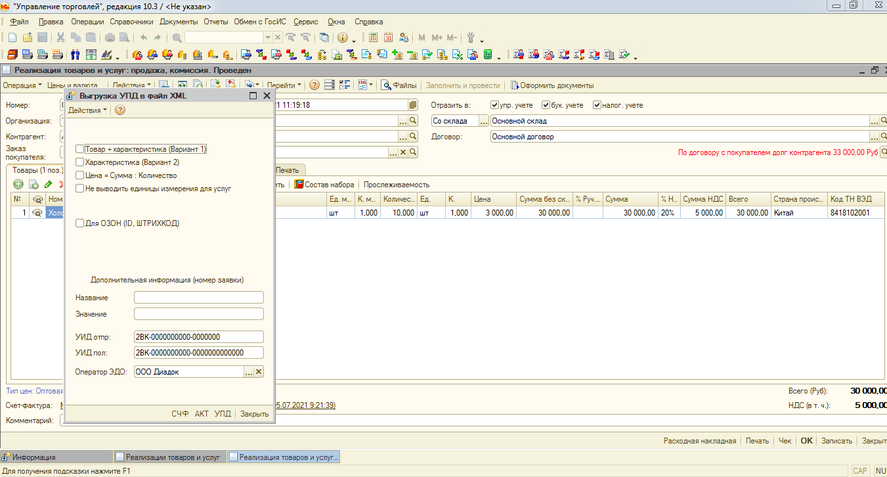The height and width of the screenshot is (477, 887).
Task: Click the sigma with green check icon
Action: [x=624, y=55]
